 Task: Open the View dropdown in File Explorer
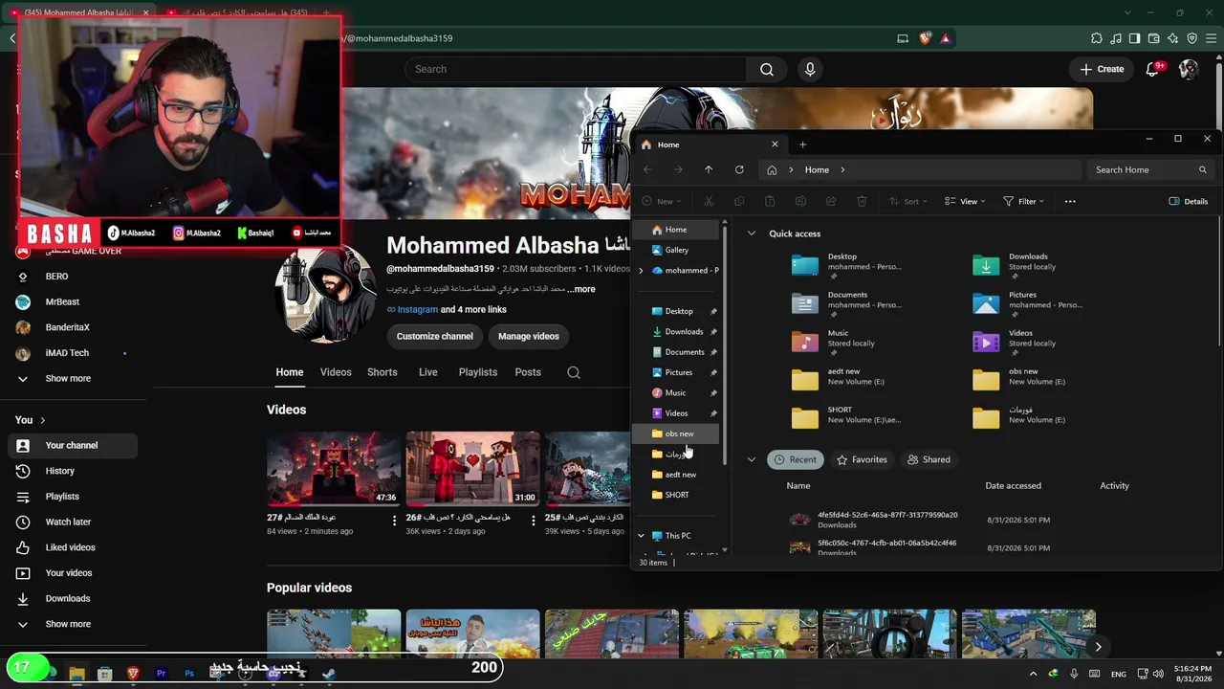coord(965,201)
